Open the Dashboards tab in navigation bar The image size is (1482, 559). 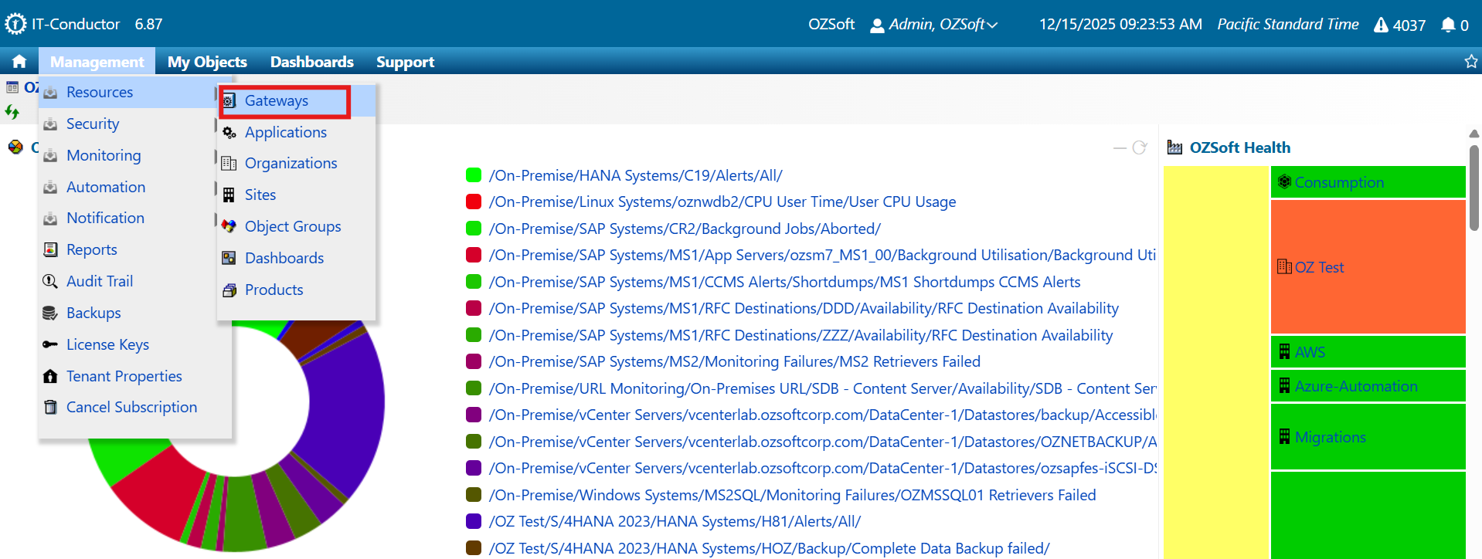(311, 62)
